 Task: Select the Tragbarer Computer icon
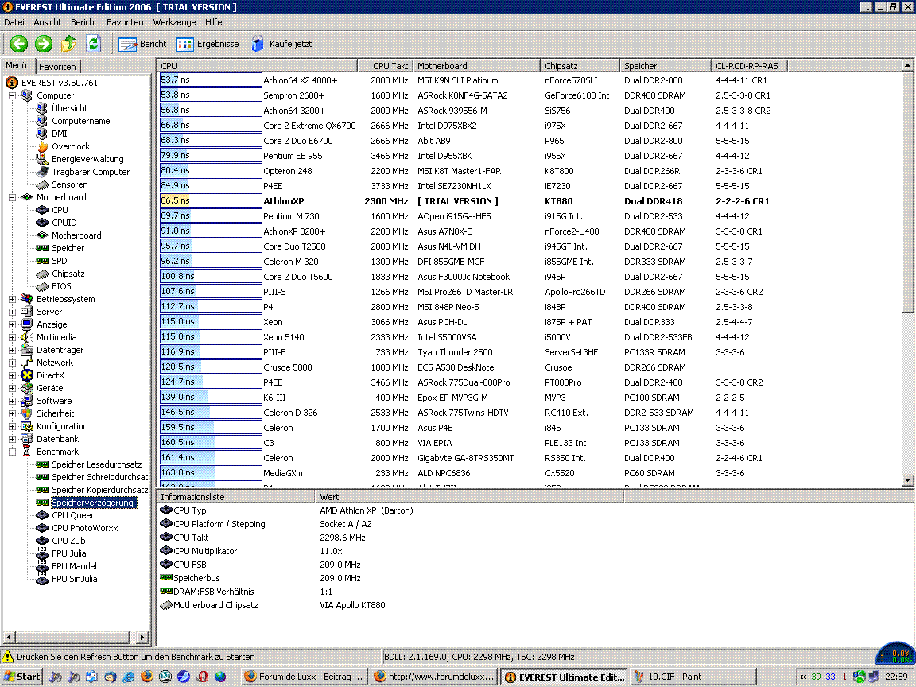(42, 172)
